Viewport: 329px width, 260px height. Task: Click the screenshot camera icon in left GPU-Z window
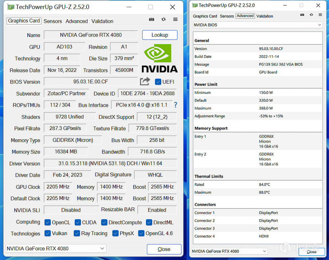152,19
